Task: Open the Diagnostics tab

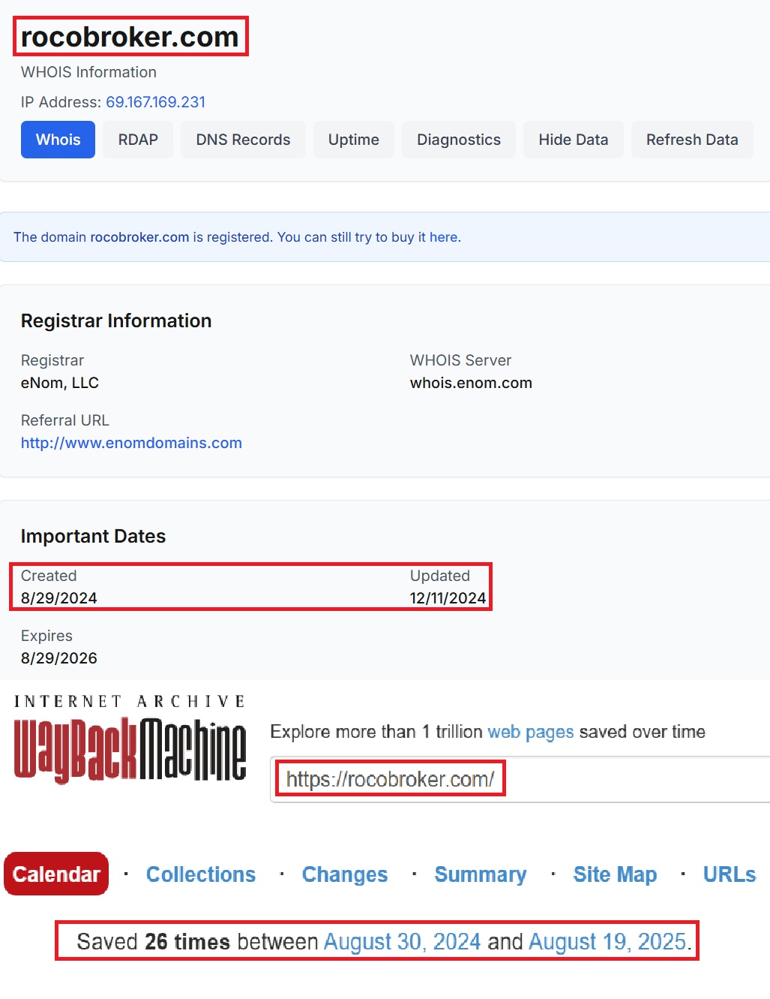Action: [x=458, y=140]
